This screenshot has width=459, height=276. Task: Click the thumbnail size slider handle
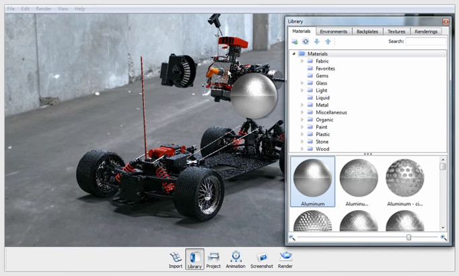pyautogui.click(x=409, y=238)
